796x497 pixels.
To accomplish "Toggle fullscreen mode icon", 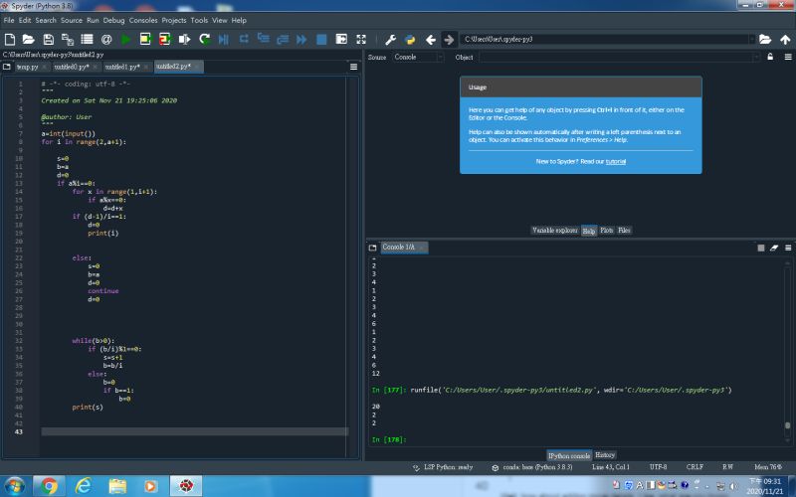I will tap(361, 39).
